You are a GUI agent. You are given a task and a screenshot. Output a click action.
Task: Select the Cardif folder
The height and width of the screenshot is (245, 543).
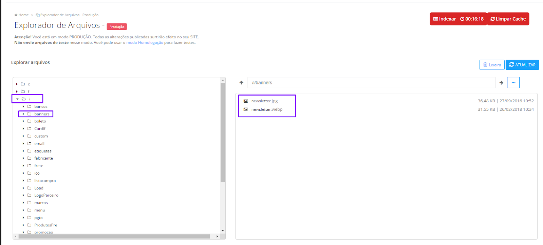[40, 128]
